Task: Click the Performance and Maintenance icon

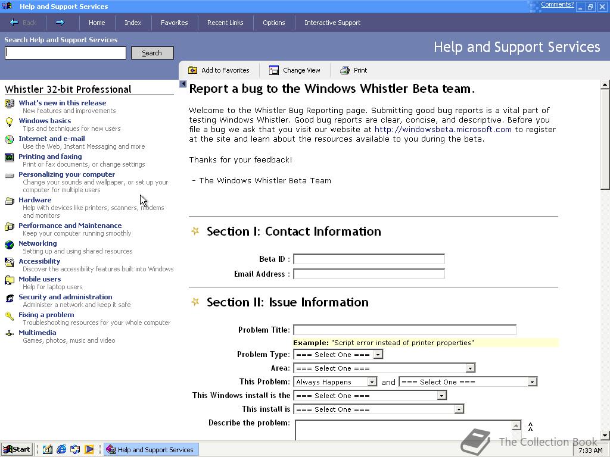Action: (10, 227)
